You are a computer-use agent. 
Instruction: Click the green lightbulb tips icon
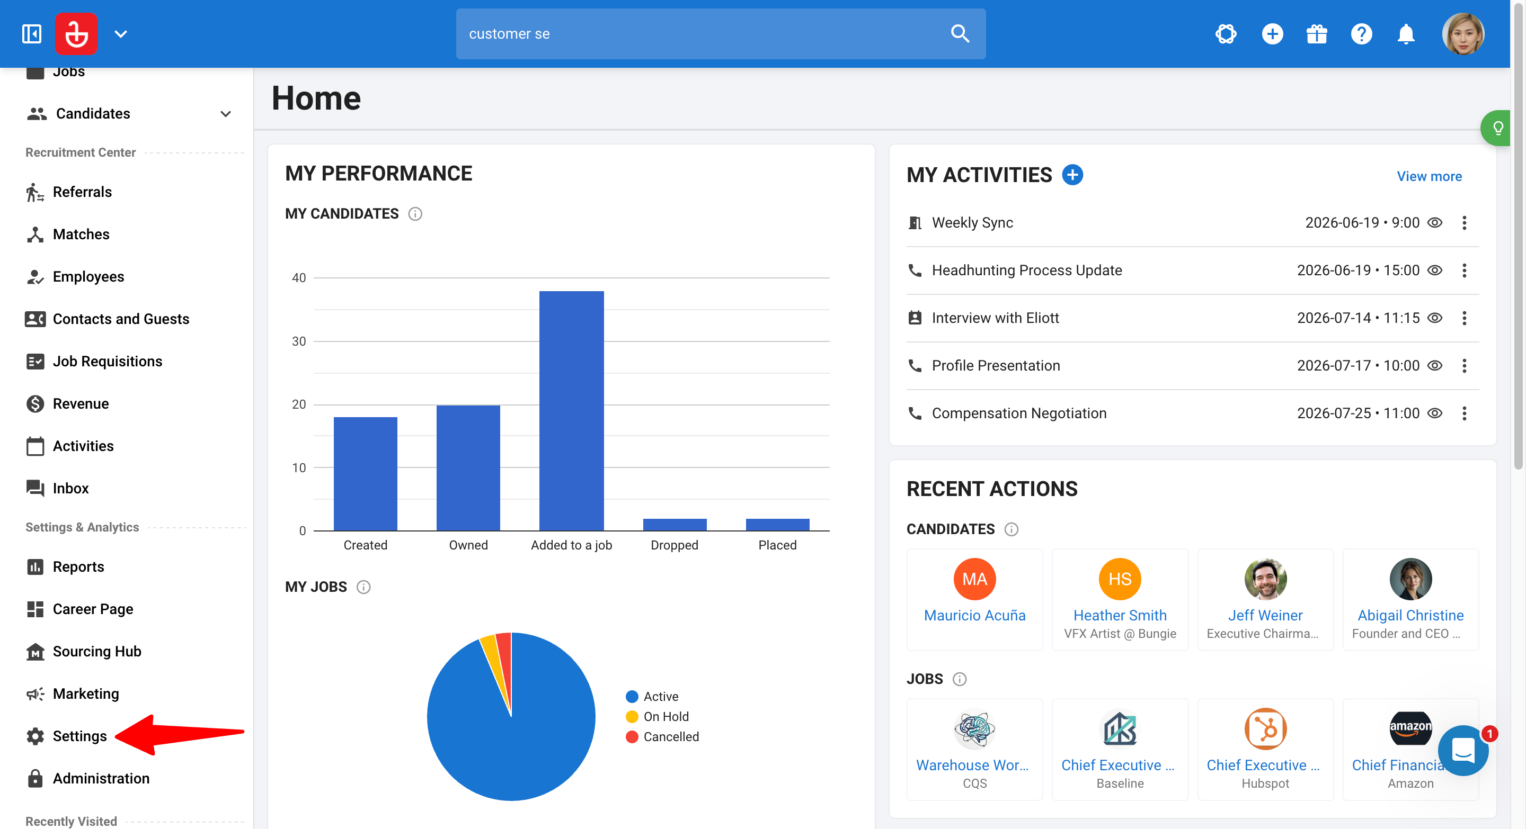[1496, 128]
